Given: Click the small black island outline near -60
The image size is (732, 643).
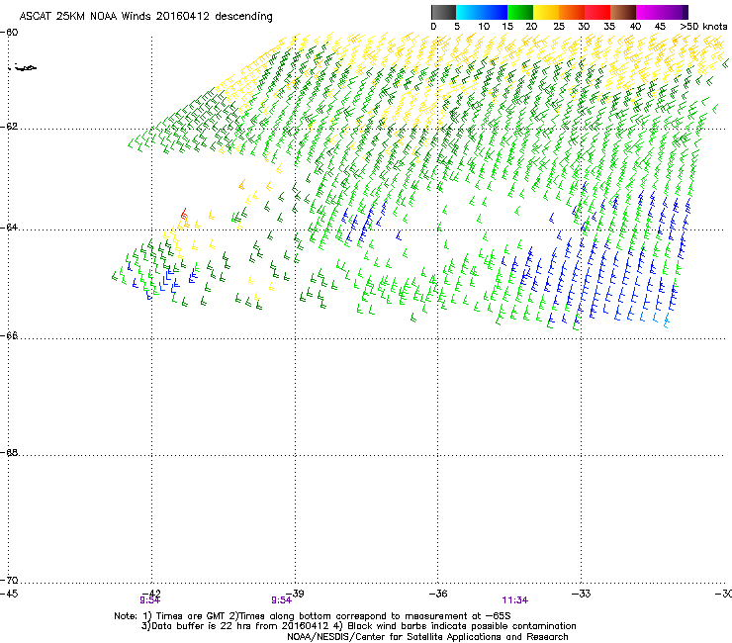Looking at the screenshot, I should pyautogui.click(x=23, y=67).
